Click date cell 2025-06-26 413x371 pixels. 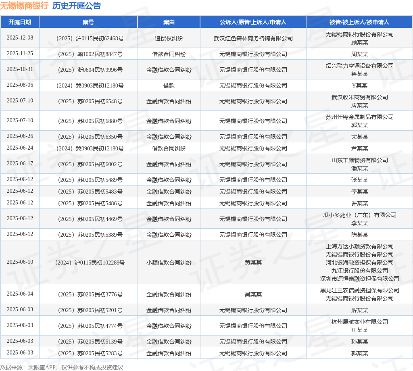coord(20,136)
